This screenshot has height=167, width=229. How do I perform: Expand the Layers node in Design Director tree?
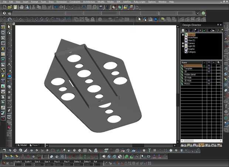[183, 35]
